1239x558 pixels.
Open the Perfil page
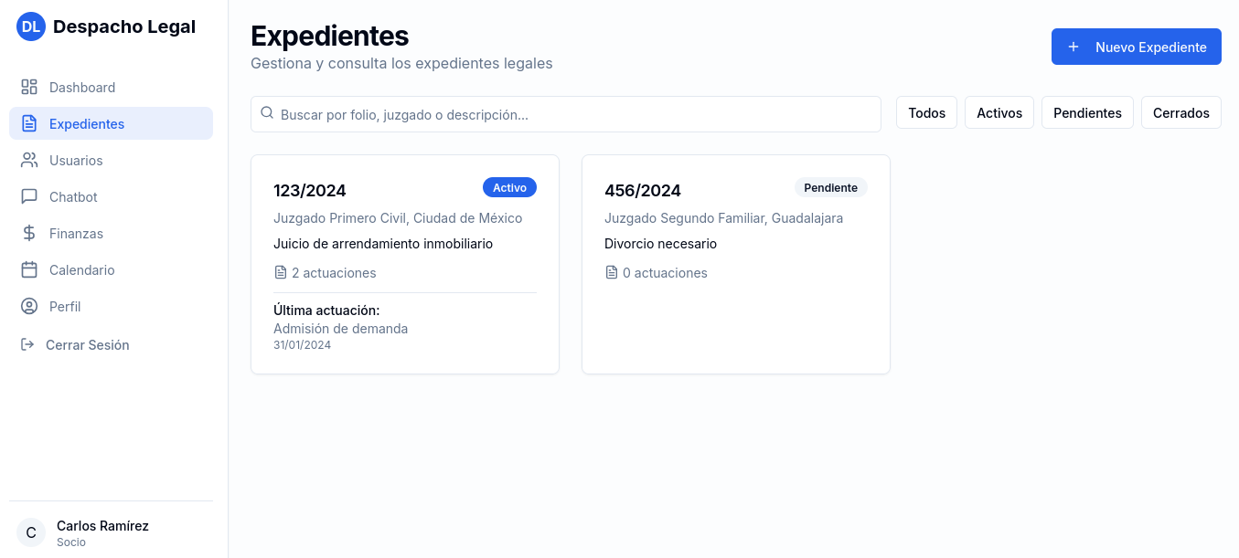coord(111,306)
